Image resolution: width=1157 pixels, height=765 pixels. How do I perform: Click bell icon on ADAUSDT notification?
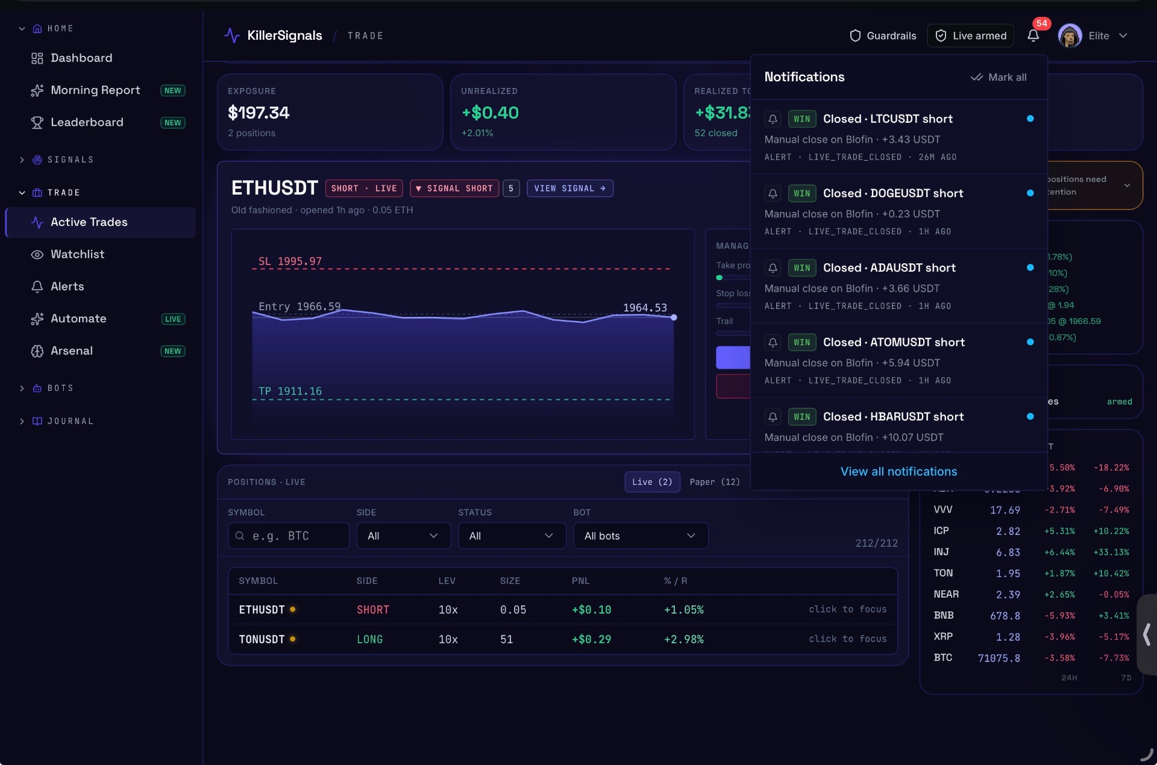773,267
